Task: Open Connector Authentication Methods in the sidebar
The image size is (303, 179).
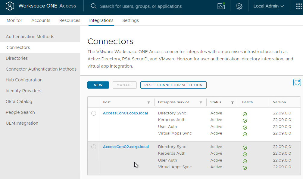Action: pos(40,69)
